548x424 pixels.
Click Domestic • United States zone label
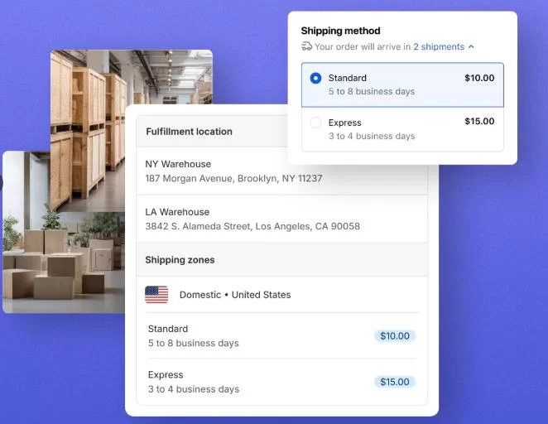pyautogui.click(x=235, y=295)
